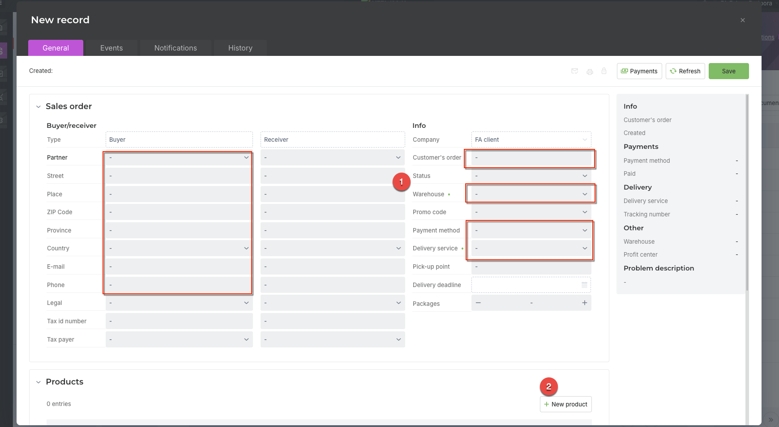Image resolution: width=779 pixels, height=427 pixels.
Task: Switch to the General tab
Action: click(x=56, y=48)
